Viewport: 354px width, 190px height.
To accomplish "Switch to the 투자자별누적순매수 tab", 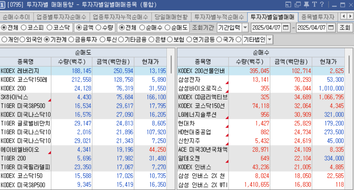I will pos(219,17).
